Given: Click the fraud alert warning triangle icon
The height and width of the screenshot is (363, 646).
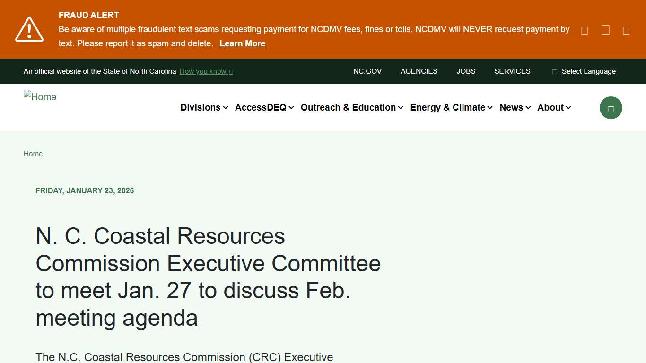Looking at the screenshot, I should [29, 29].
